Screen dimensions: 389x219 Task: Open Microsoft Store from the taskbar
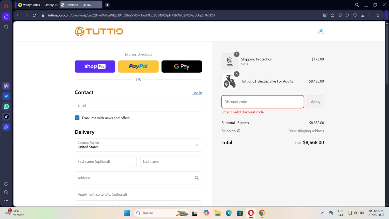click(x=240, y=213)
